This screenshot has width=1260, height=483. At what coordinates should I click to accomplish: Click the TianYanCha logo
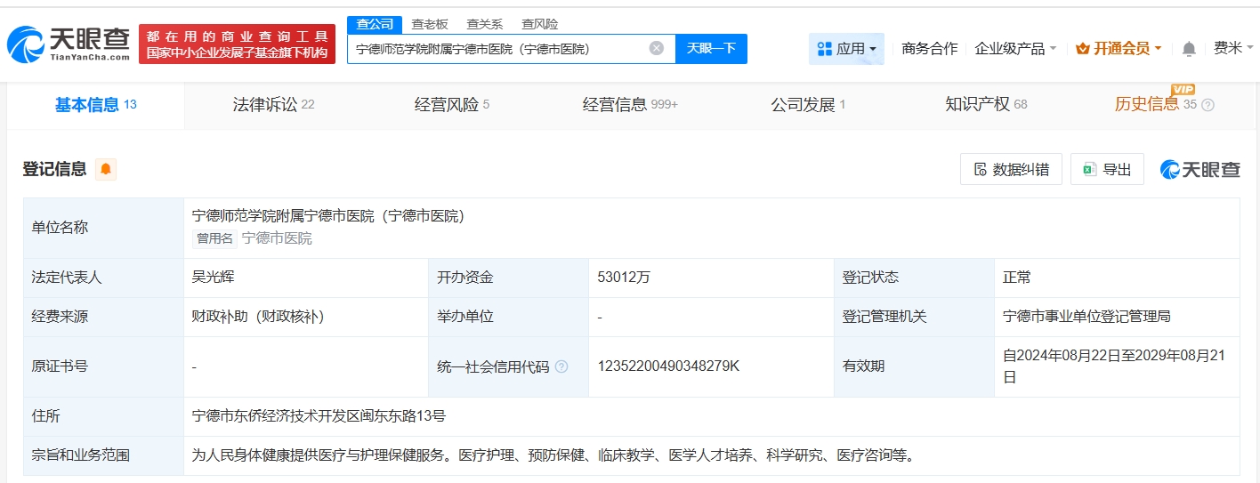[x=69, y=44]
